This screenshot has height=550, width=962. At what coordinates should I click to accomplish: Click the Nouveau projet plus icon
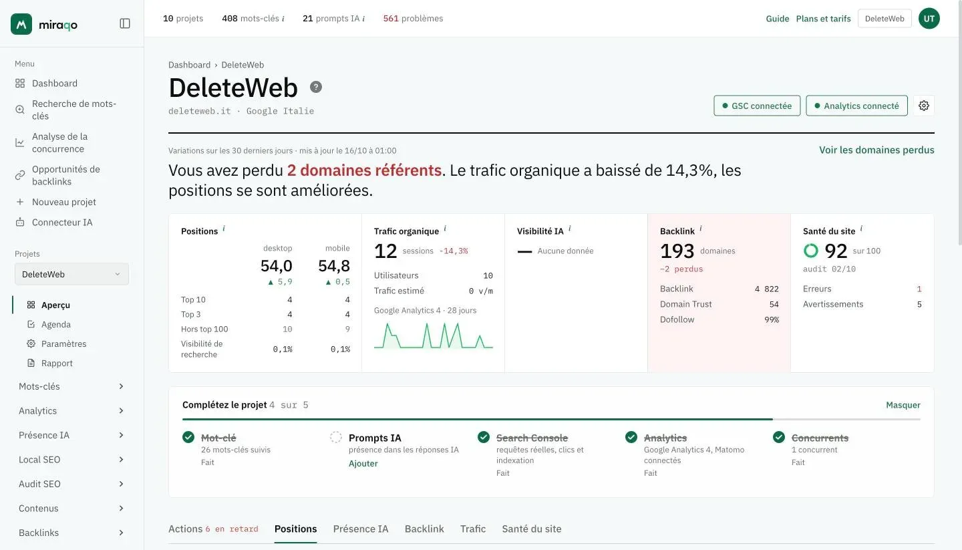click(x=20, y=202)
